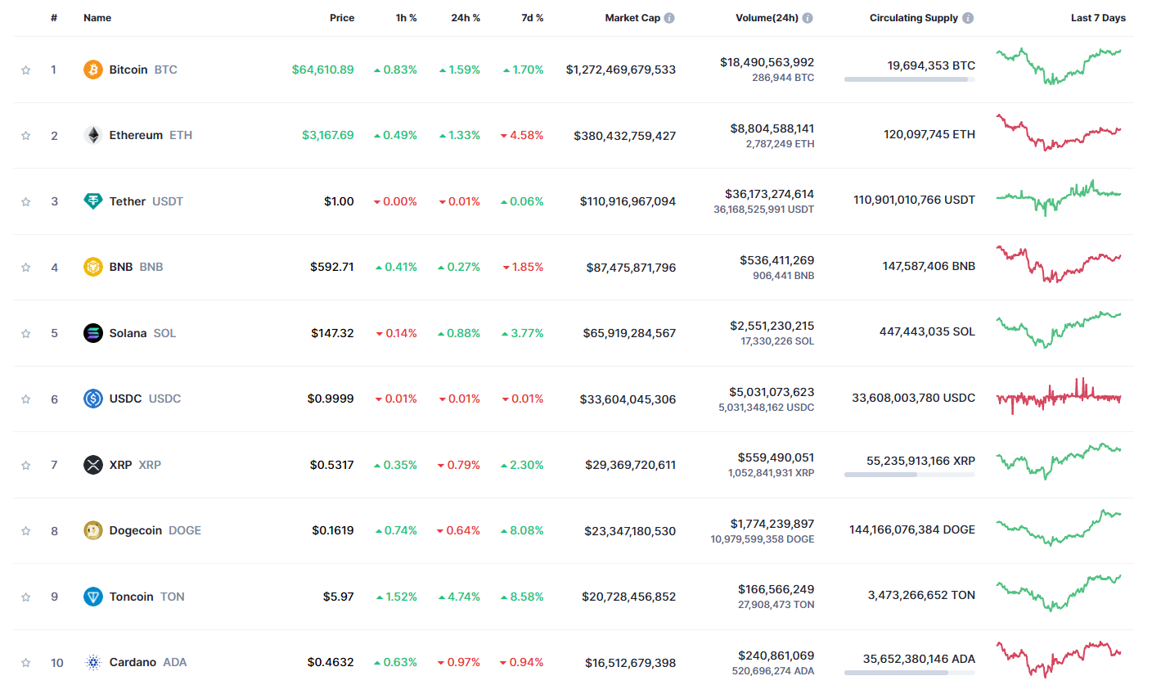Image resolution: width=1152 pixels, height=694 pixels.
Task: Sort table by Price column header
Action: click(342, 18)
